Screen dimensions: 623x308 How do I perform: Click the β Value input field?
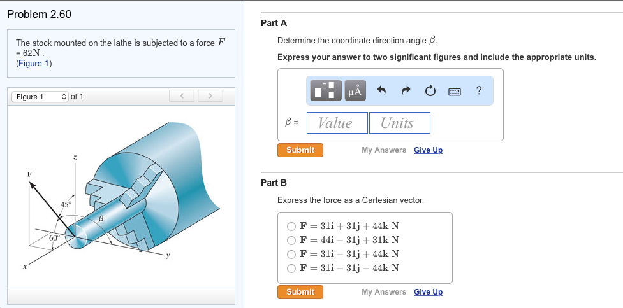click(337, 123)
